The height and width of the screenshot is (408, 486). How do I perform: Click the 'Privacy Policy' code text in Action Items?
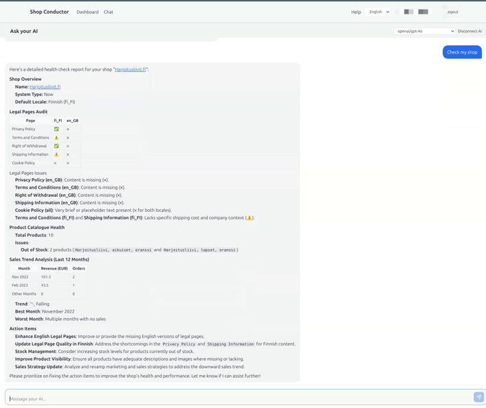[179, 344]
